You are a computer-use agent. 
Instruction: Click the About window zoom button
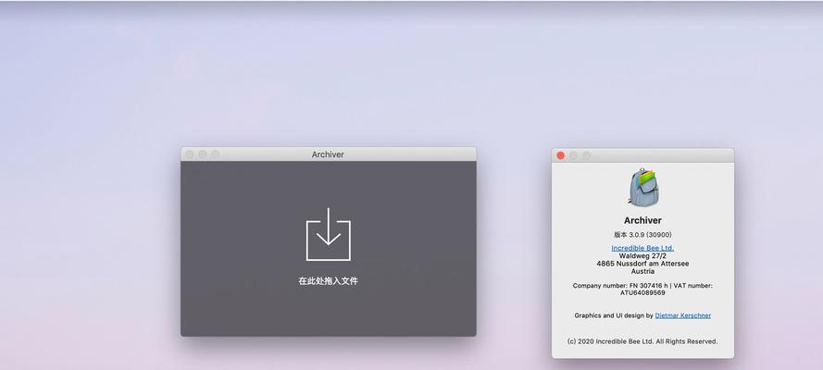point(586,155)
